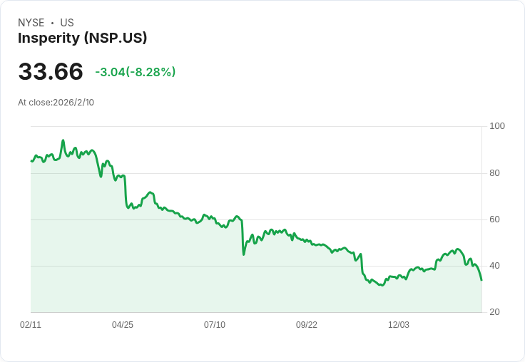Screen dimensions: 525x362
Task: Click the NYSE exchange label
Action: pyautogui.click(x=31, y=23)
